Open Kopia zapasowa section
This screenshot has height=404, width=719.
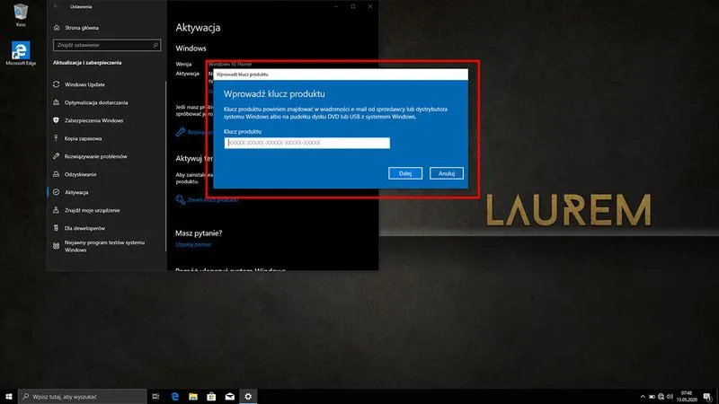(83, 138)
